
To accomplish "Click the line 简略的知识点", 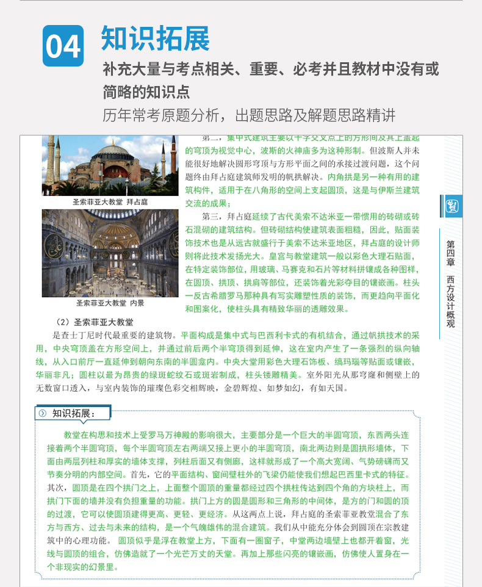I will 146,92.
